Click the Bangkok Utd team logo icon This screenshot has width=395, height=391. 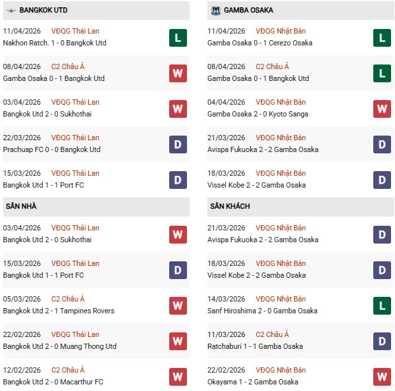click(10, 11)
